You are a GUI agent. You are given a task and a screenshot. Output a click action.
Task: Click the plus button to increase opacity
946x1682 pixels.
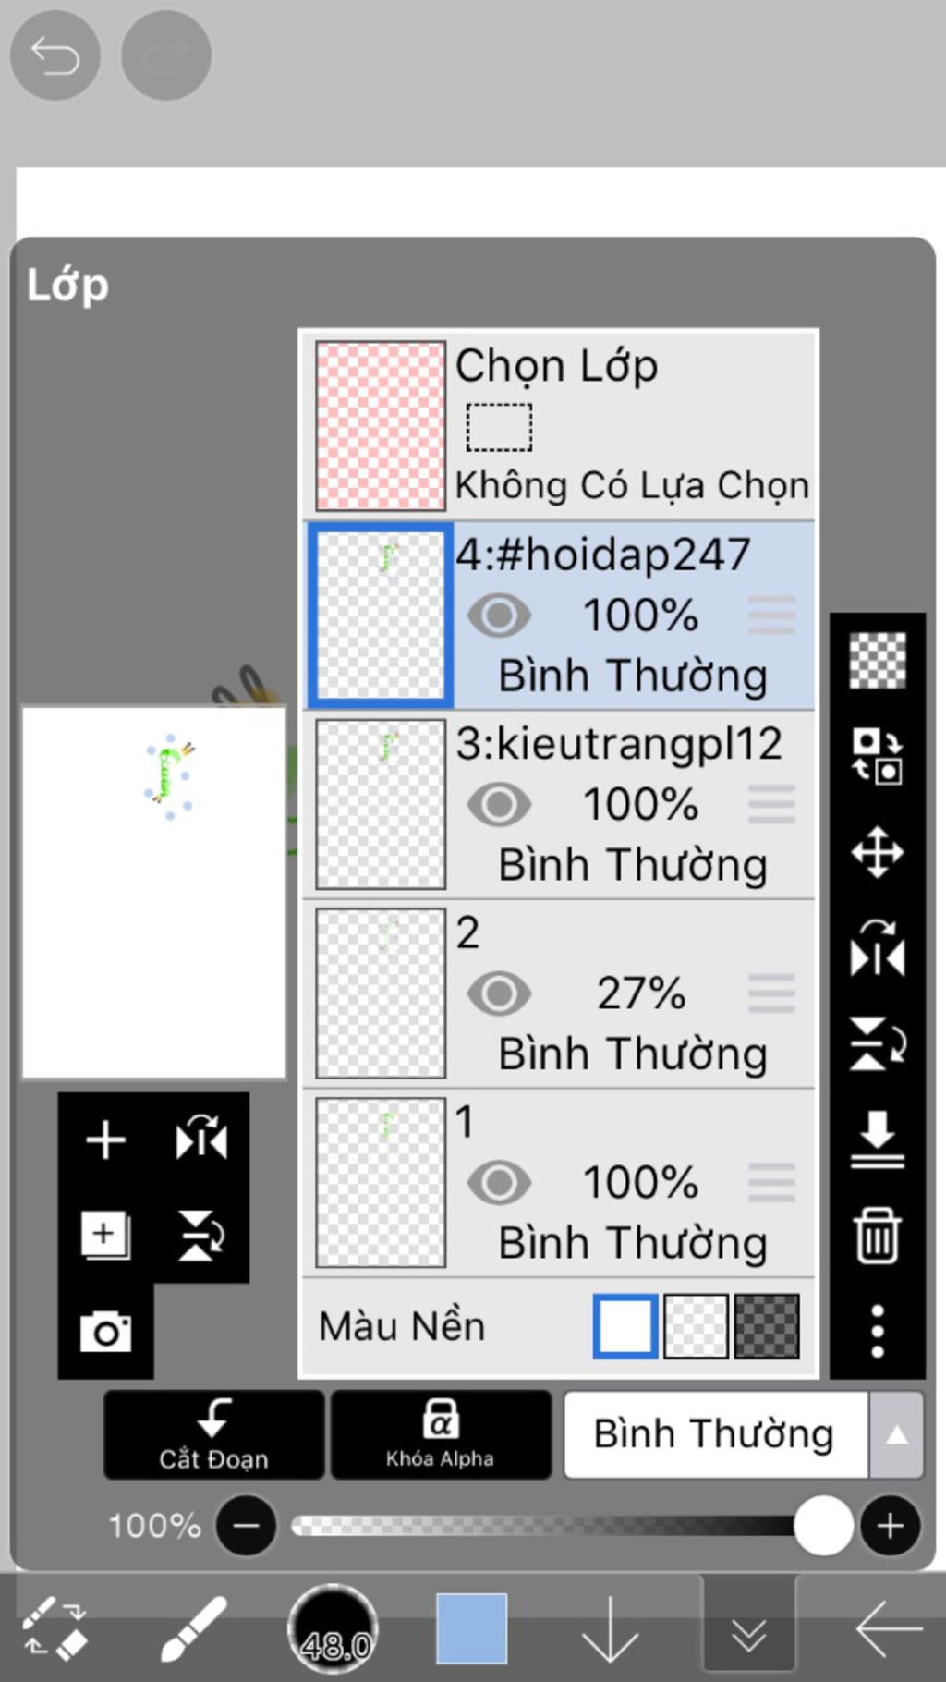click(x=890, y=1526)
